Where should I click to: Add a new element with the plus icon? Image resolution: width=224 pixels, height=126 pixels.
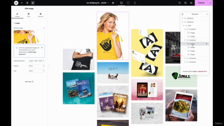coord(22,3)
